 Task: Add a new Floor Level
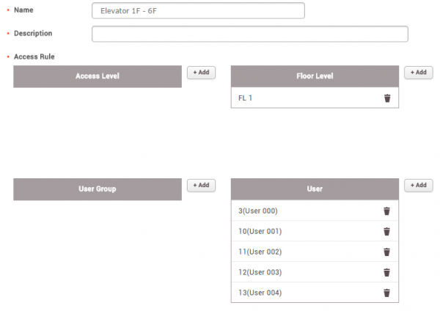418,73
